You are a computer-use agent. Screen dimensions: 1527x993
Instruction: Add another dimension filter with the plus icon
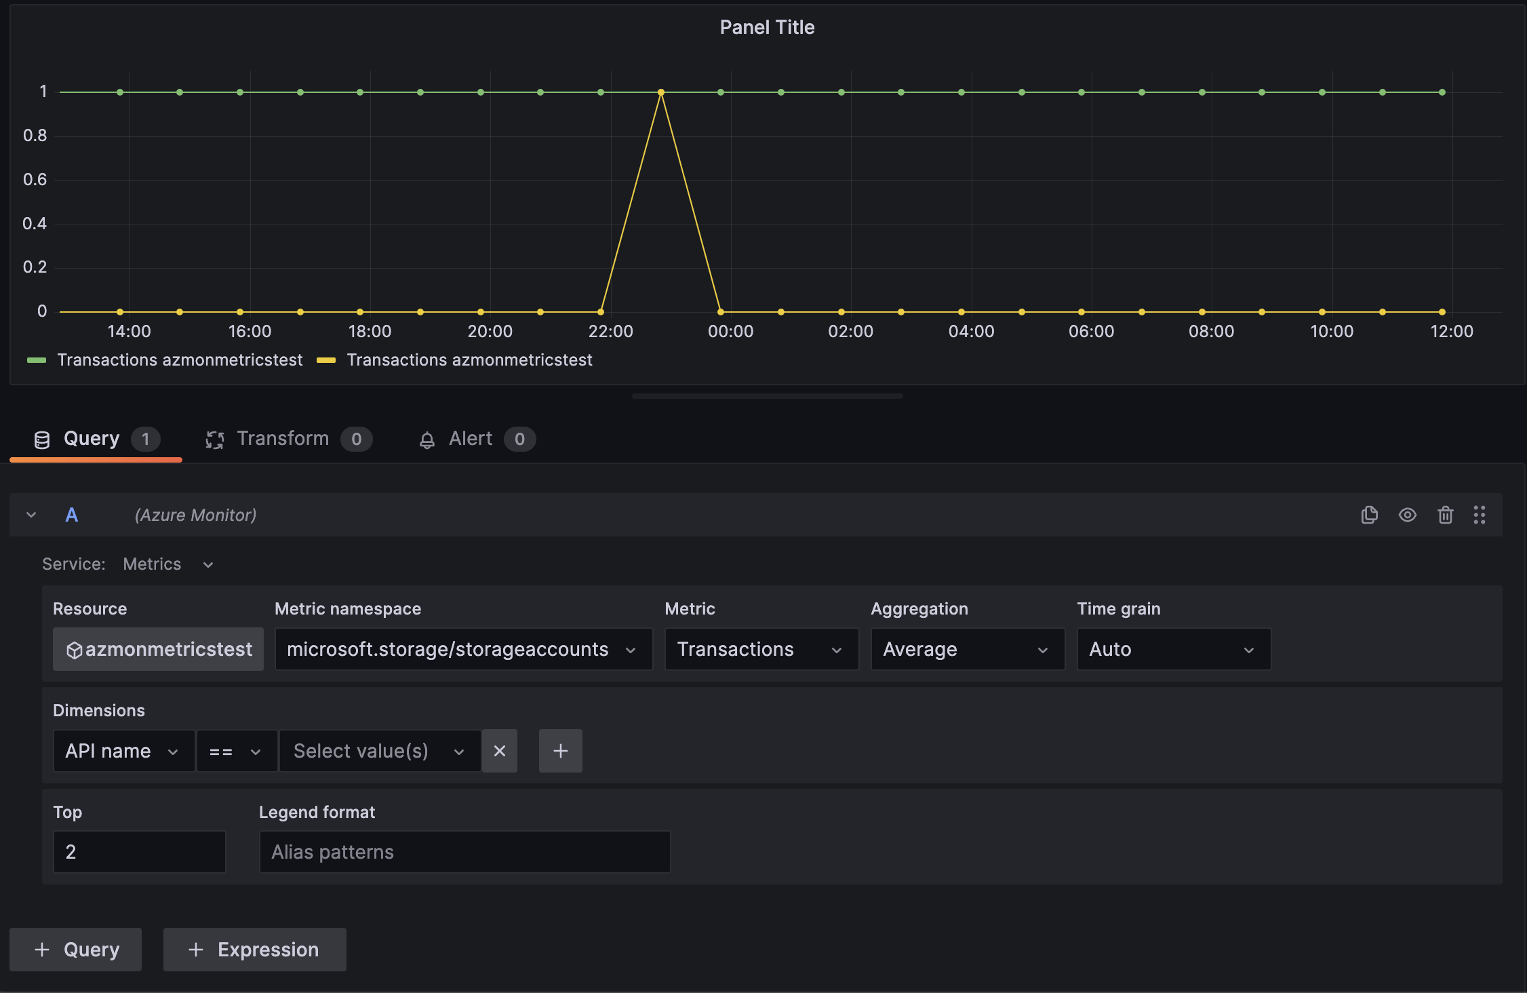[560, 751]
